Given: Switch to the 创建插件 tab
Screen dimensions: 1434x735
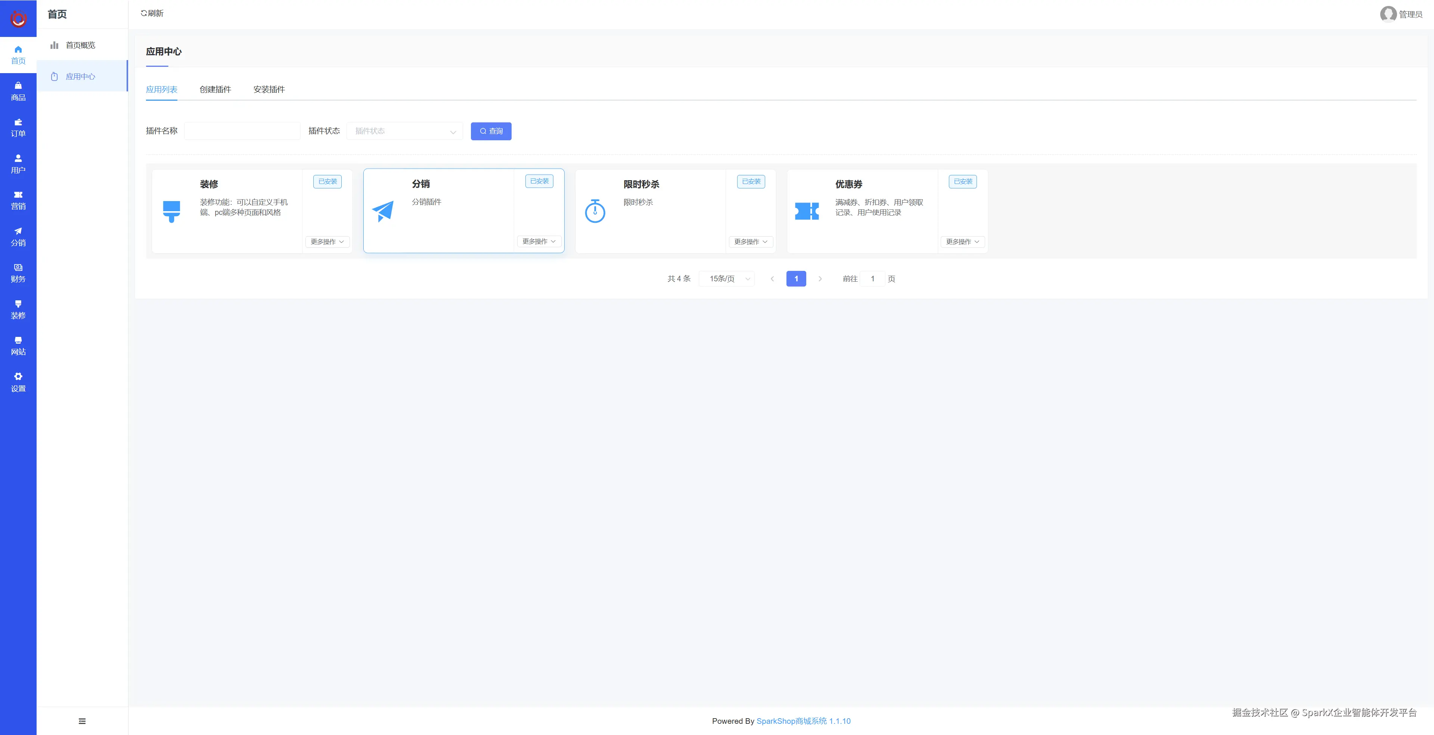Looking at the screenshot, I should 215,90.
